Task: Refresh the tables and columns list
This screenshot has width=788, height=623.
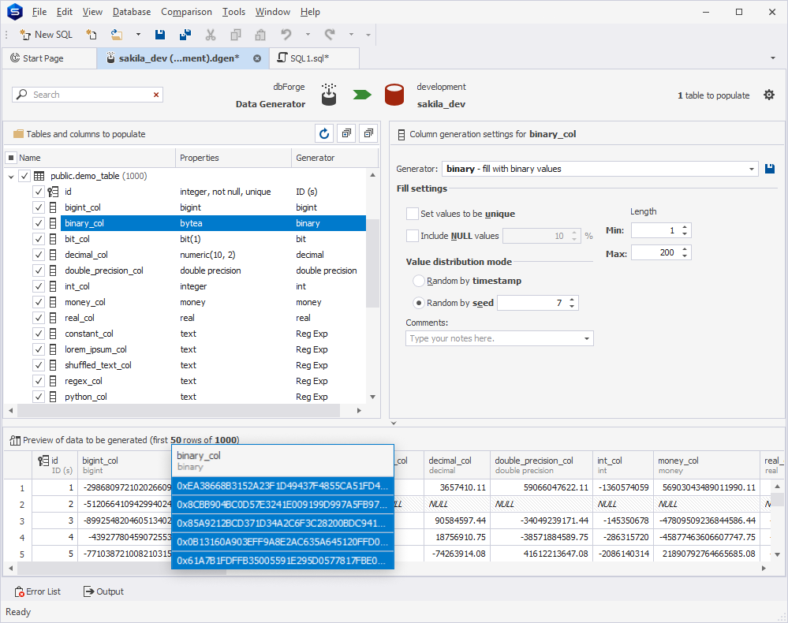Action: coord(324,134)
